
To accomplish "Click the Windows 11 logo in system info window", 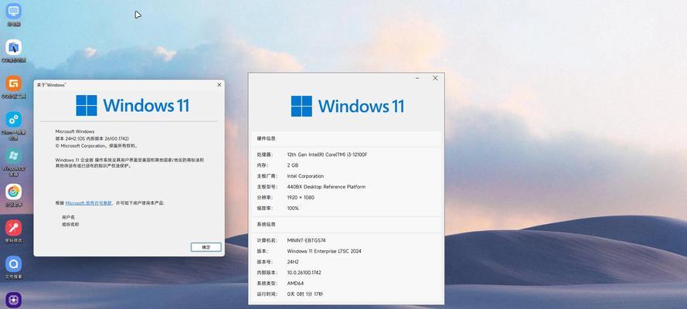I will pos(348,106).
